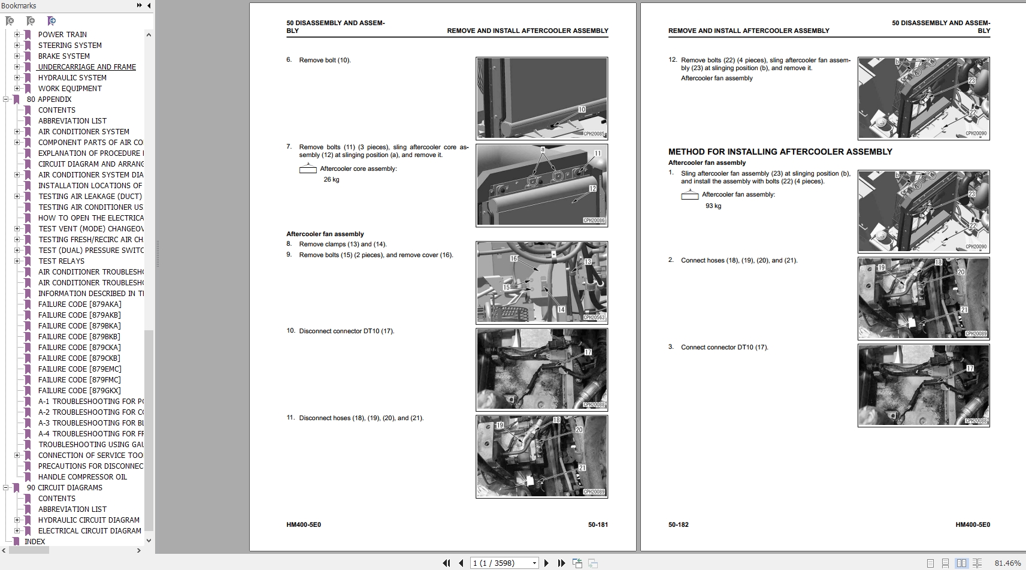Open CONNECTION OF SERVICE TOOL bookmark
1026x570 pixels.
coord(91,456)
